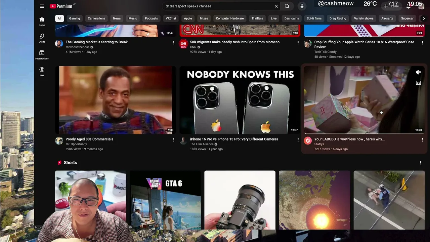
Task: Select the Computer Hardware chip
Action: 230,18
